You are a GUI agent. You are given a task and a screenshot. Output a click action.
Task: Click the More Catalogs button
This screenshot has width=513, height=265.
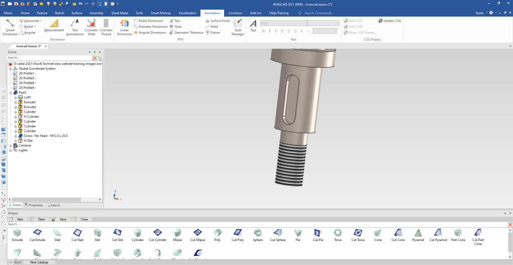tap(39, 262)
